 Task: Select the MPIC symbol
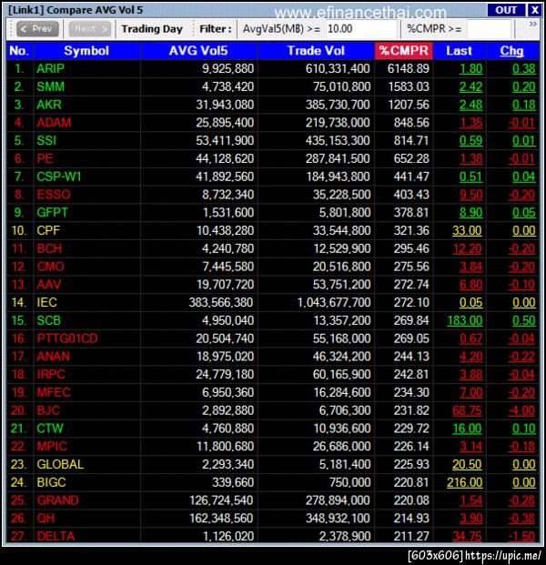52,447
